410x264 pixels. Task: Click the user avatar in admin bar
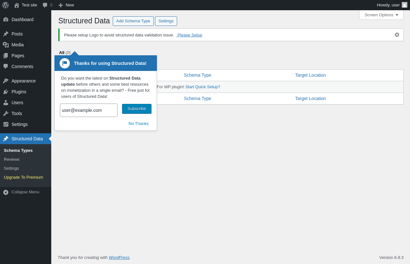[405, 5]
